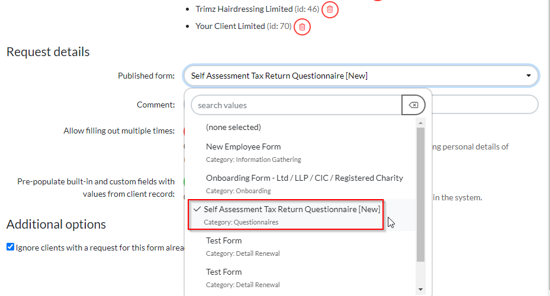
Task: Select Self Assessment Tax Return Questionnaire option
Action: 291,209
